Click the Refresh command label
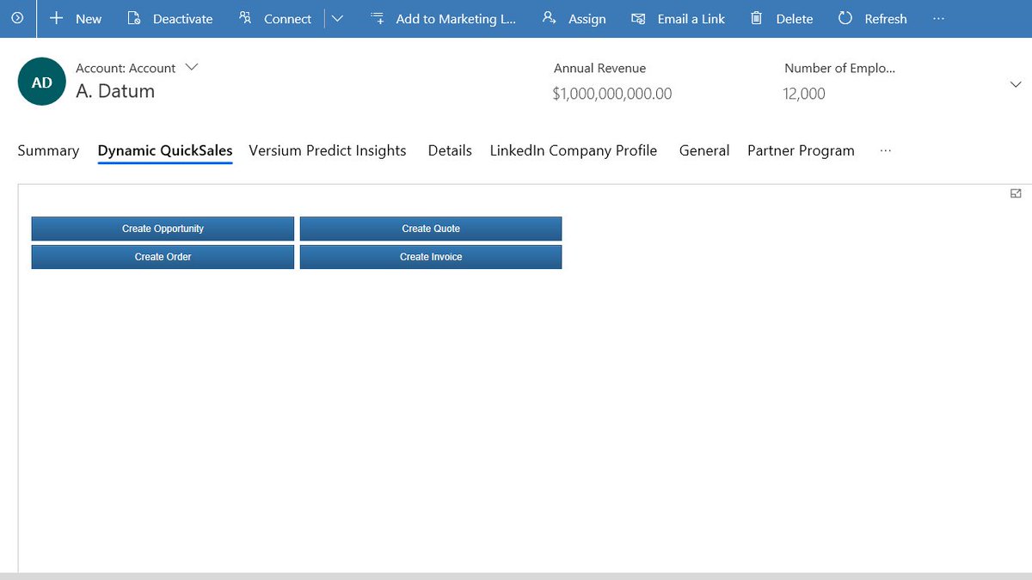The image size is (1032, 580). click(x=886, y=19)
